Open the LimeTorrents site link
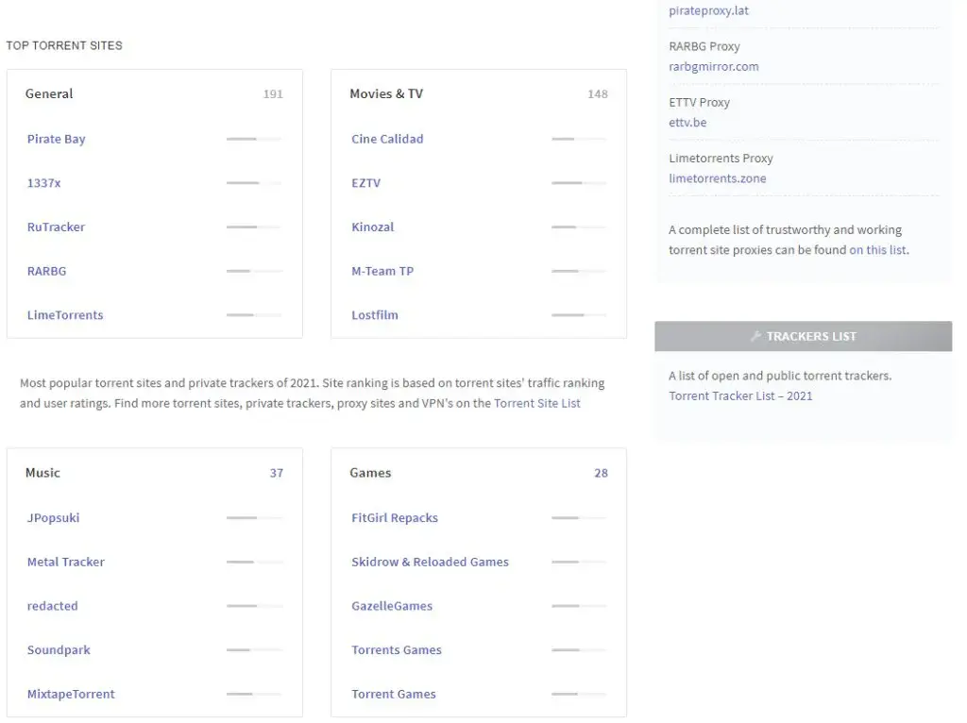967x723 pixels. pos(65,315)
